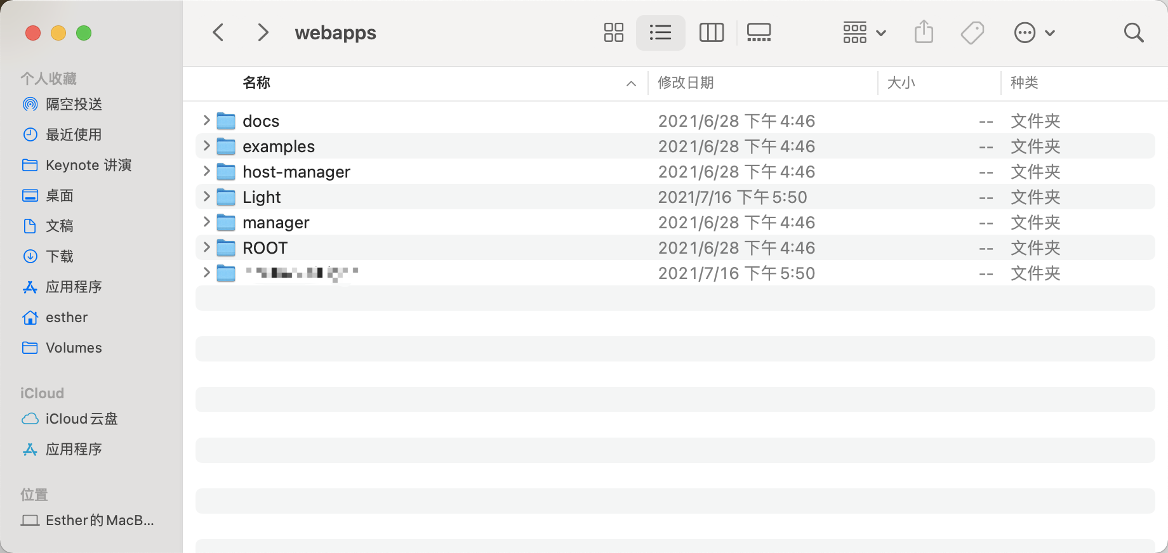Open 隔空投送 in the sidebar
The width and height of the screenshot is (1168, 553).
tap(62, 104)
